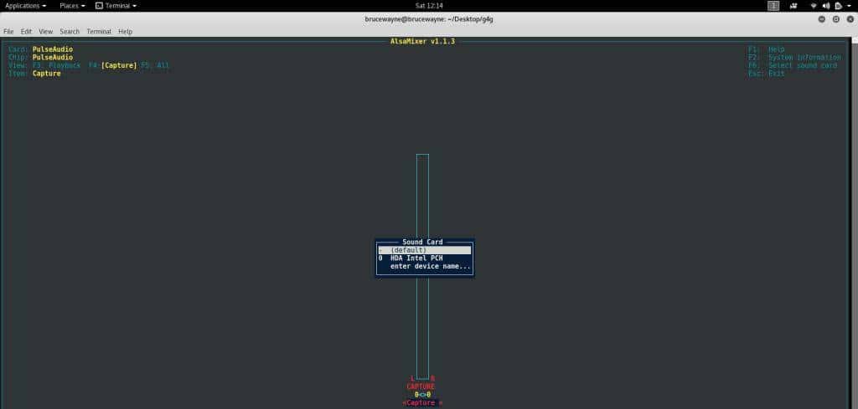Click the AlsaMixer v1.1.3 title
This screenshot has width=858, height=409.
422,42
